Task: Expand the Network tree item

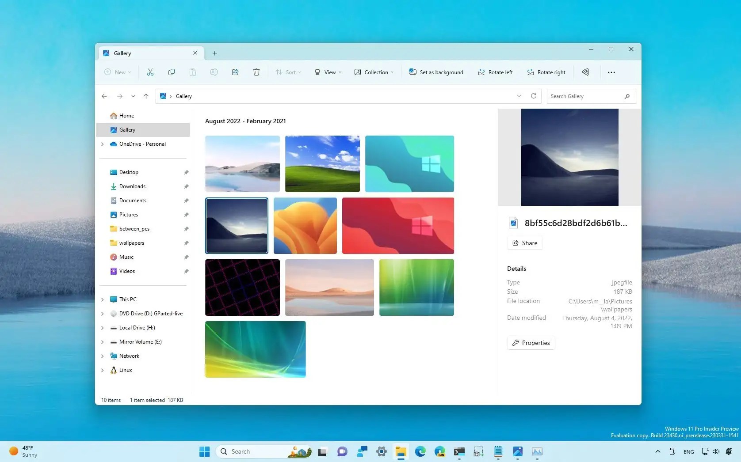Action: click(x=103, y=356)
